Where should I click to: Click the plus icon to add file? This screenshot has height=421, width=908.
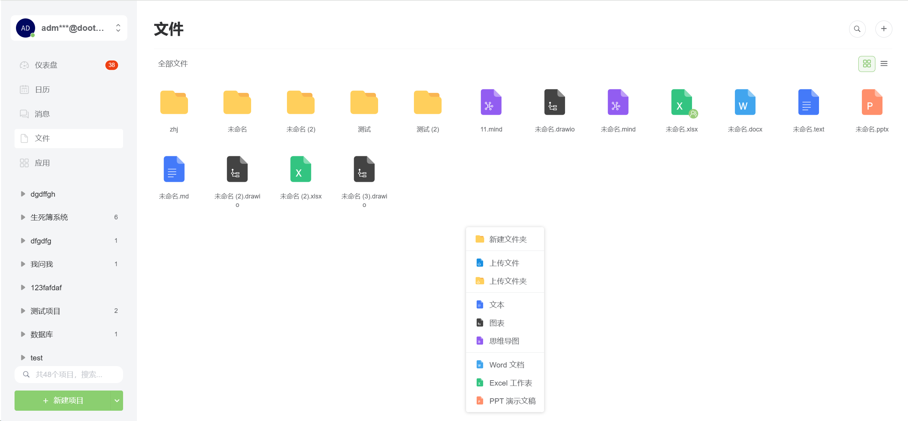click(x=884, y=29)
